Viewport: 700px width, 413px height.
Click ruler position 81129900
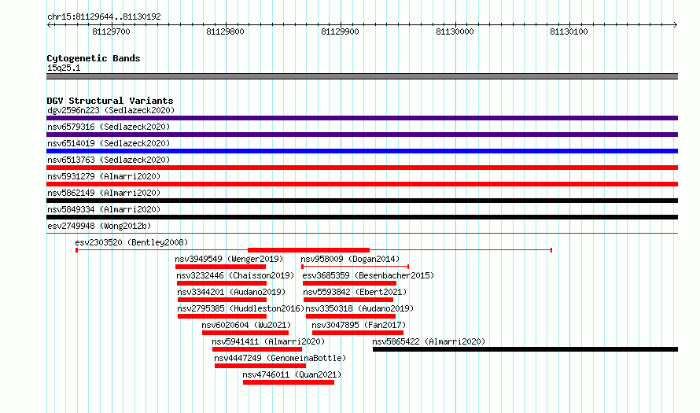[341, 31]
